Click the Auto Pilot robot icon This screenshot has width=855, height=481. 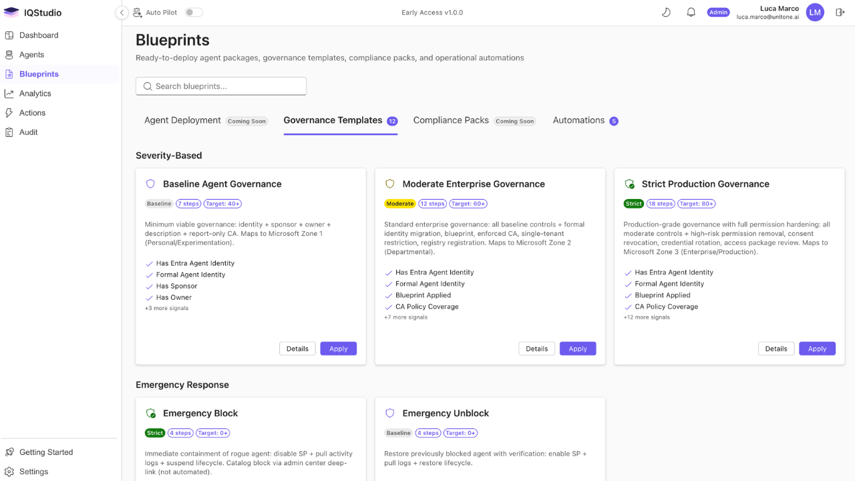click(x=138, y=13)
